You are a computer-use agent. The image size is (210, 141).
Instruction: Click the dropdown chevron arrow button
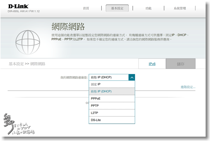[x=132, y=77]
